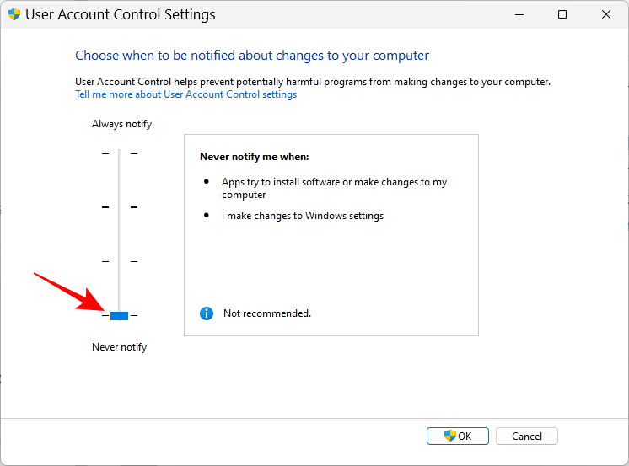629x466 pixels.
Task: Open Tell me more about User Account Control settings
Action: click(x=185, y=94)
